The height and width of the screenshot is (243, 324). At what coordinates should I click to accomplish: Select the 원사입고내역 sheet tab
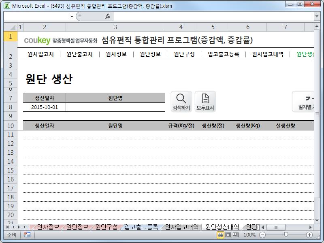click(182, 227)
